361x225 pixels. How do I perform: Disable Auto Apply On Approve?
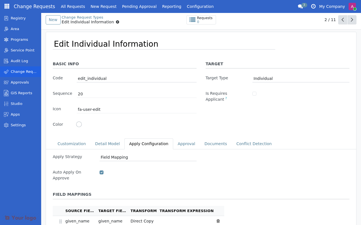click(102, 172)
